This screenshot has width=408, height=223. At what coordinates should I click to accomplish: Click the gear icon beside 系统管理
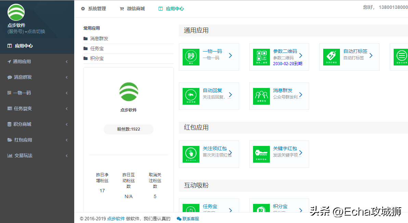pyautogui.click(x=83, y=9)
